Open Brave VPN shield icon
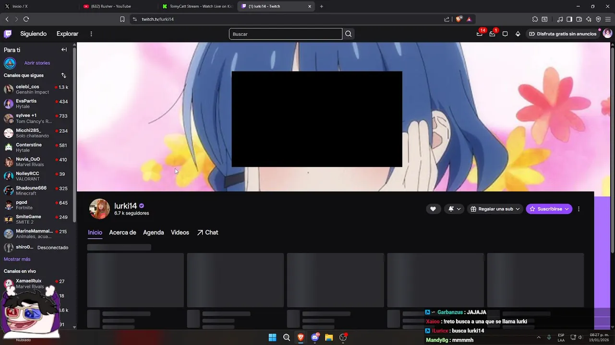This screenshot has height=345, width=615. (x=598, y=19)
